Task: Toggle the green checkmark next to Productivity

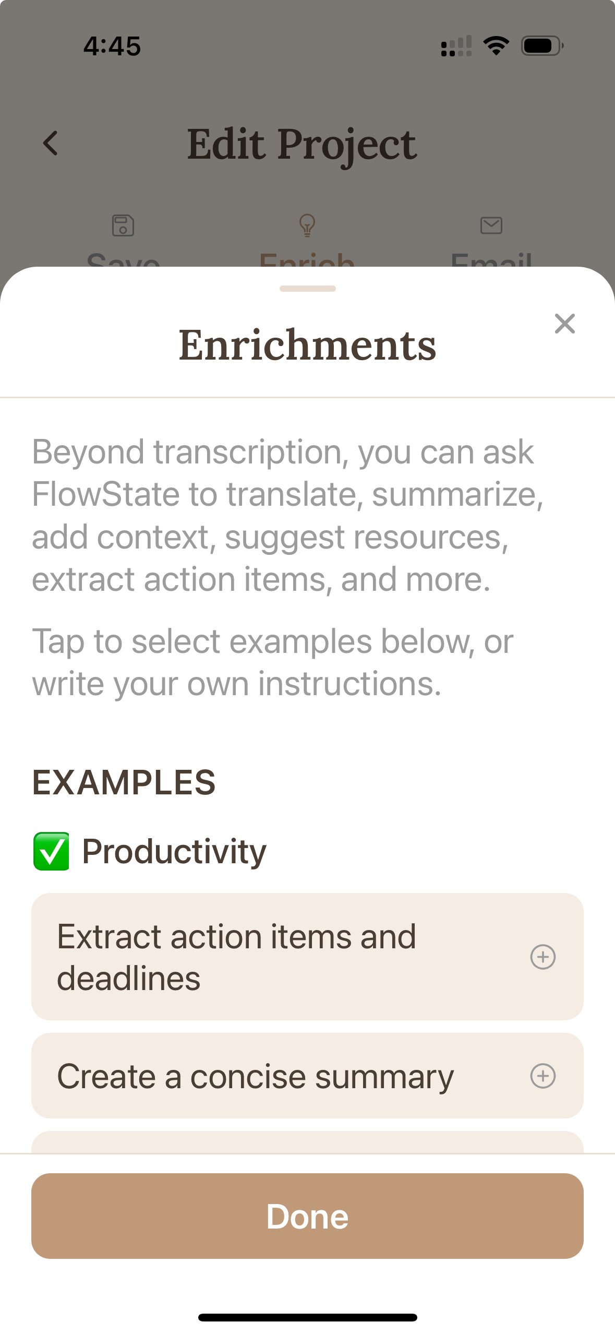Action: click(51, 851)
